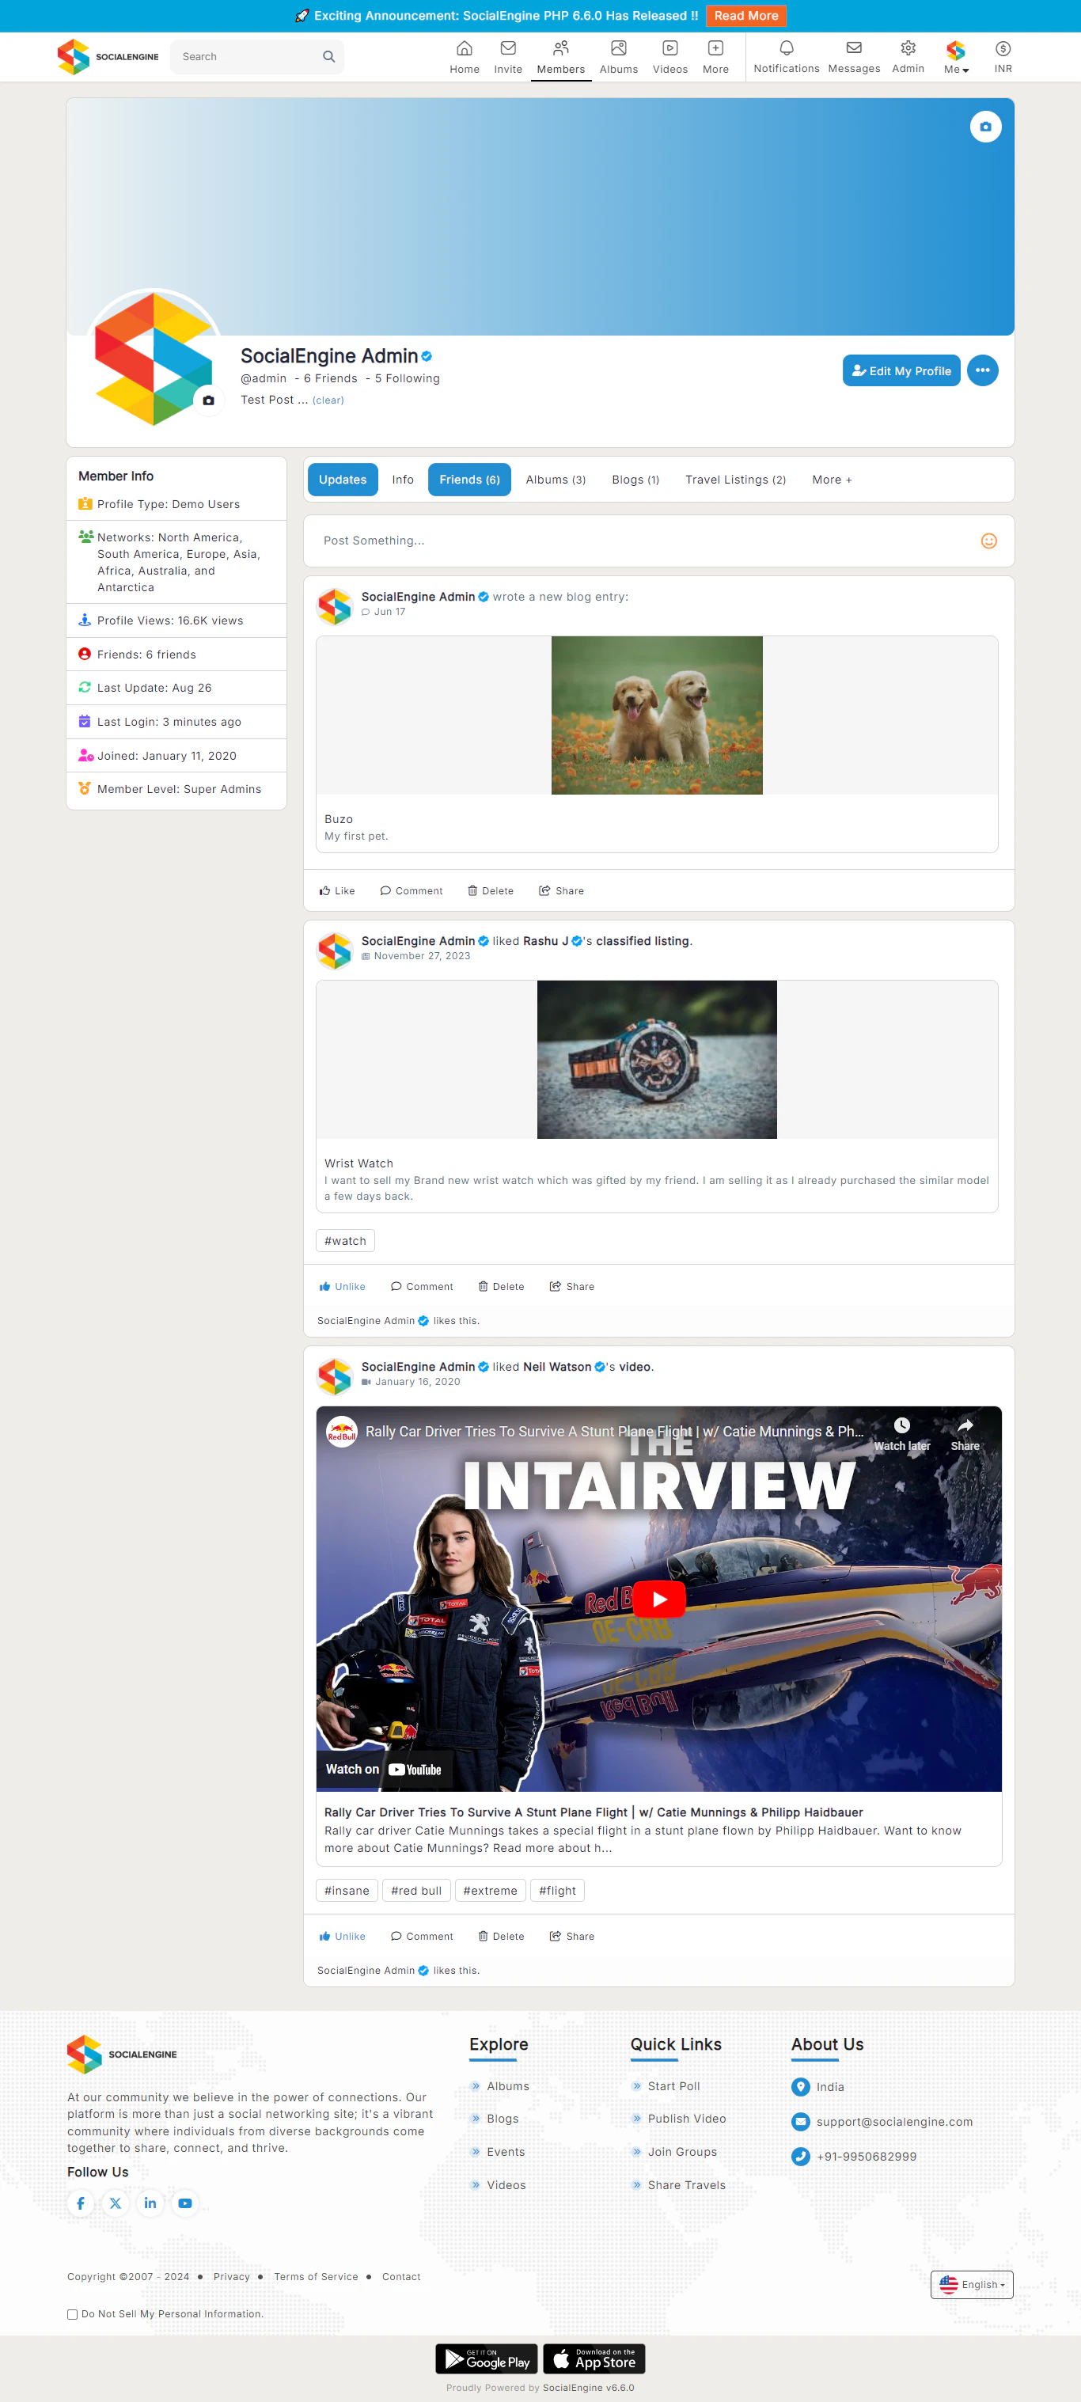Click Watch later on the video
This screenshot has height=2402, width=1081.
[902, 1434]
